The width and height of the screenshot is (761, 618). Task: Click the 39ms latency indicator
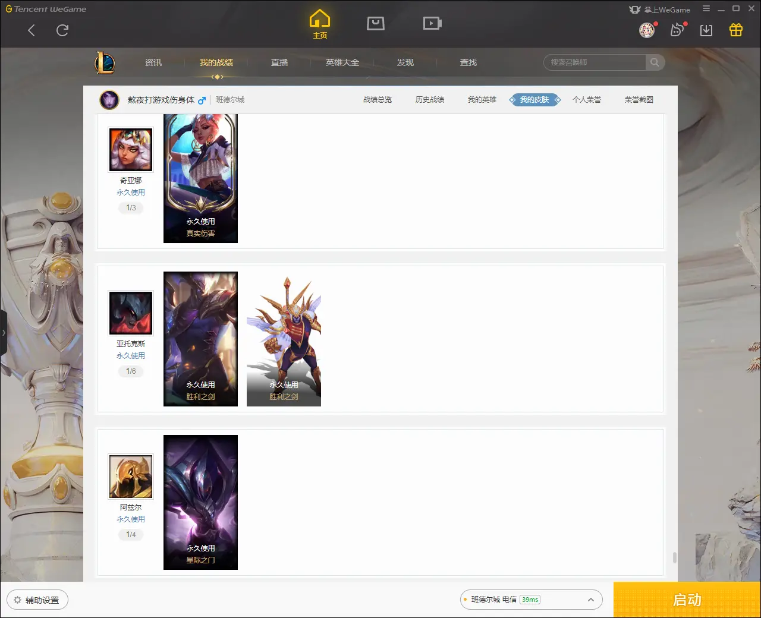point(530,600)
